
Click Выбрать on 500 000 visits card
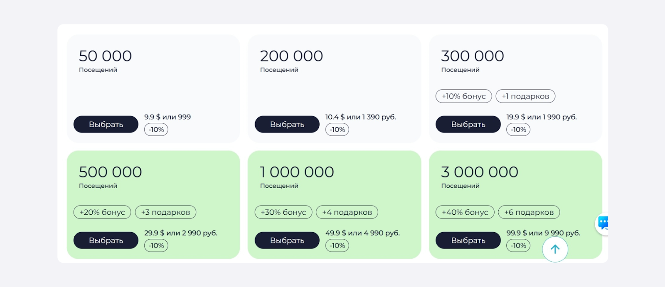pos(106,240)
